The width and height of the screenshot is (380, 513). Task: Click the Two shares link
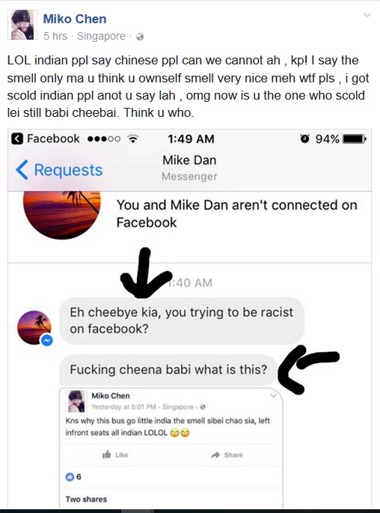[x=86, y=499]
